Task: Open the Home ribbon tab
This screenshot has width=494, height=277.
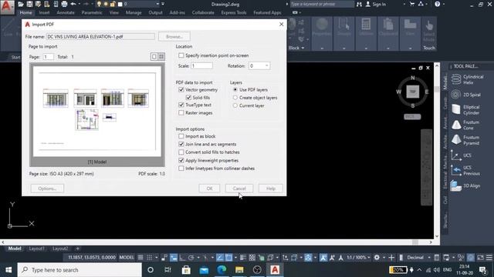Action: coord(25,12)
